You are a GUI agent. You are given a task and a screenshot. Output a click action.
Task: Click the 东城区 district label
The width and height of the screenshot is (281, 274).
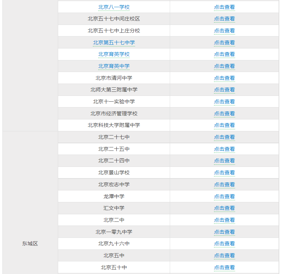pyautogui.click(x=30, y=244)
